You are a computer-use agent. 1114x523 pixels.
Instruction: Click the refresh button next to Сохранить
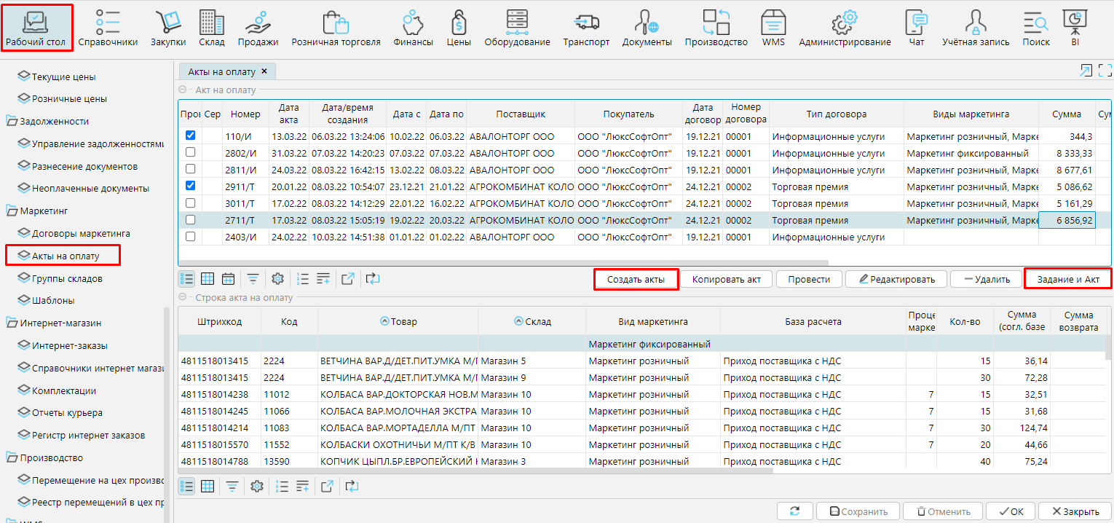click(x=794, y=511)
